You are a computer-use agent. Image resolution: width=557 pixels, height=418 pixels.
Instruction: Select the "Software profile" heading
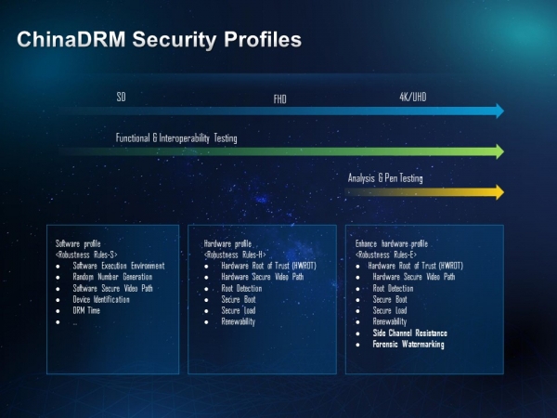(78, 243)
